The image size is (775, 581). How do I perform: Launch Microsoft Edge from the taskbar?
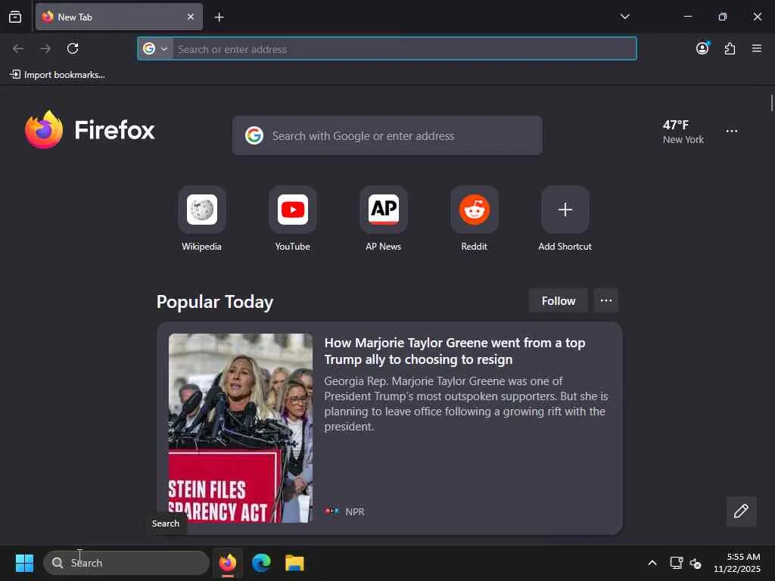tap(261, 563)
